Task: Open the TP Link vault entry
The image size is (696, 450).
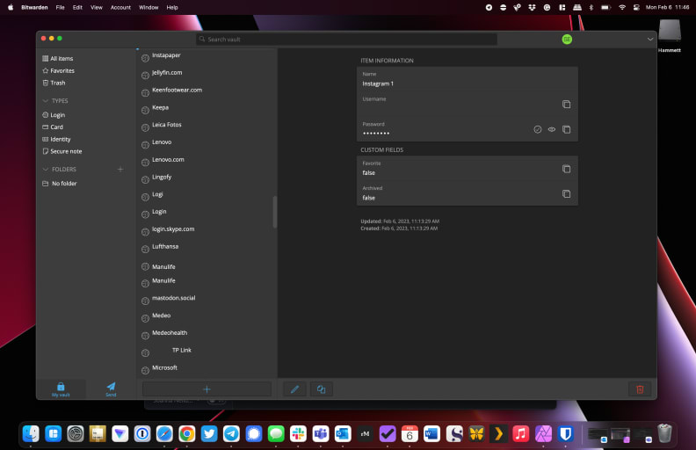Action: tap(206, 352)
